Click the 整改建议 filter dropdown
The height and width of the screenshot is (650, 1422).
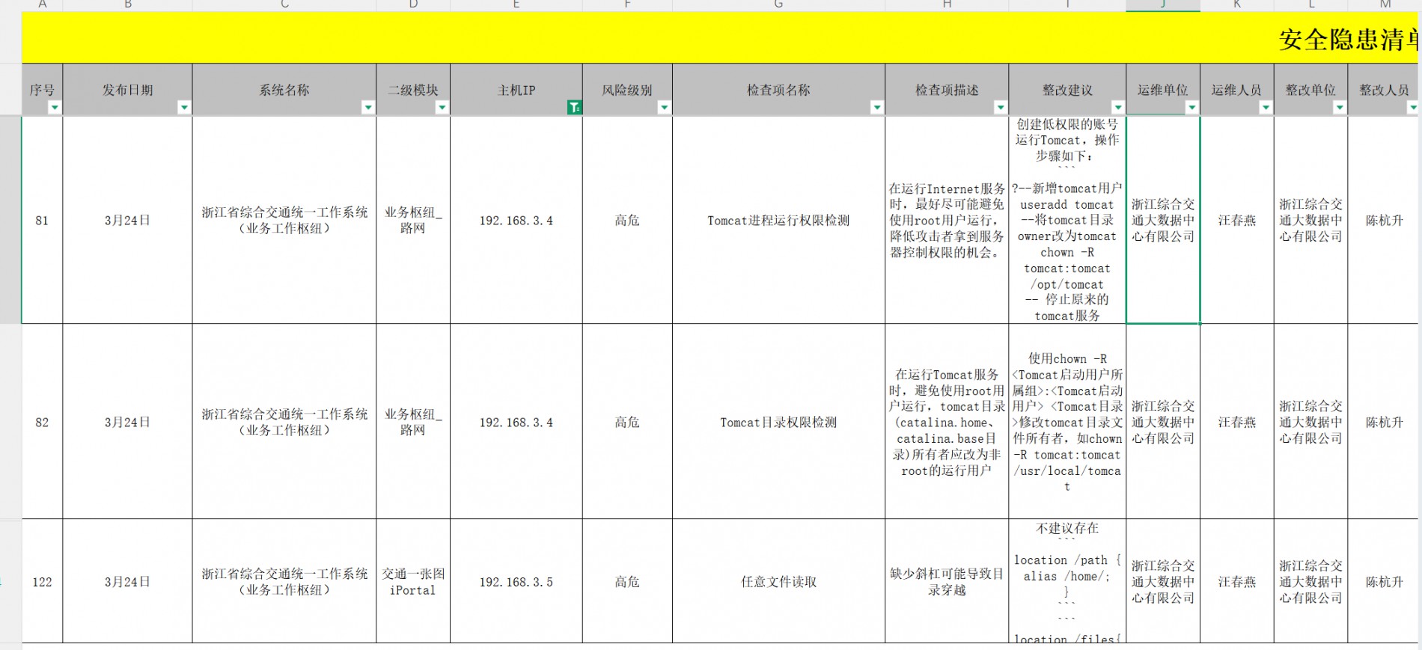[1117, 108]
